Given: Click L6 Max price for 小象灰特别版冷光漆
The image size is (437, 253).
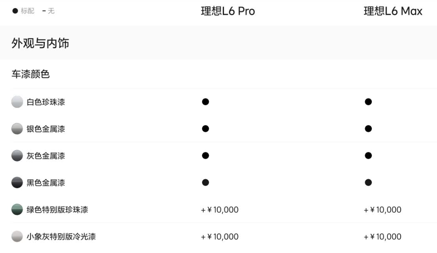Looking at the screenshot, I should tap(382, 237).
